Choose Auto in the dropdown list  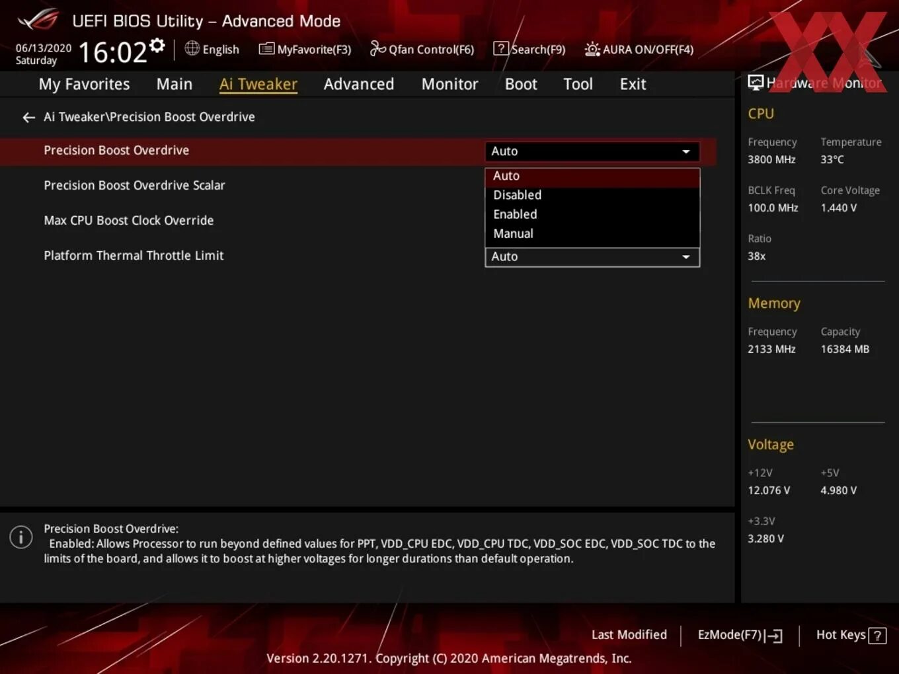[592, 176]
